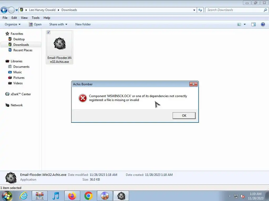
Task: Open the Pictures library
Action: pos(19,77)
